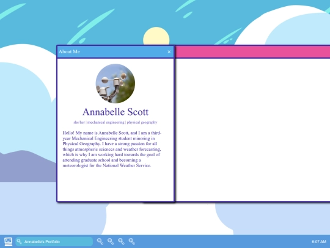The width and height of the screenshot is (330, 248).
Task: Click the About Me title bar label
Action: [x=69, y=51]
